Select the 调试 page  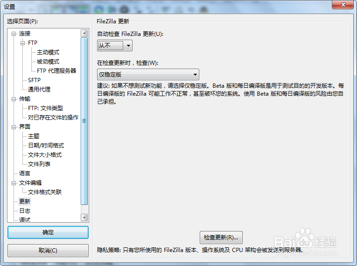tap(25, 219)
